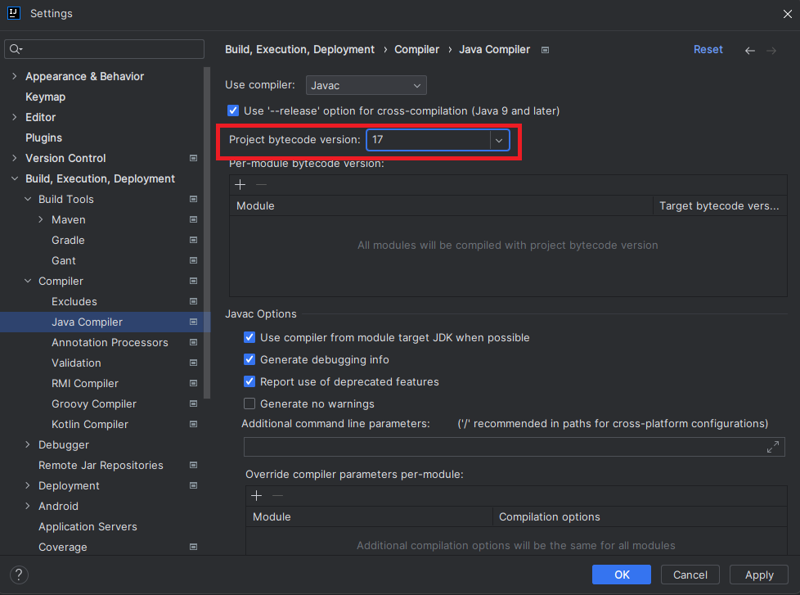Click project icon next to Coverage
Image resolution: width=800 pixels, height=595 pixels.
[193, 547]
